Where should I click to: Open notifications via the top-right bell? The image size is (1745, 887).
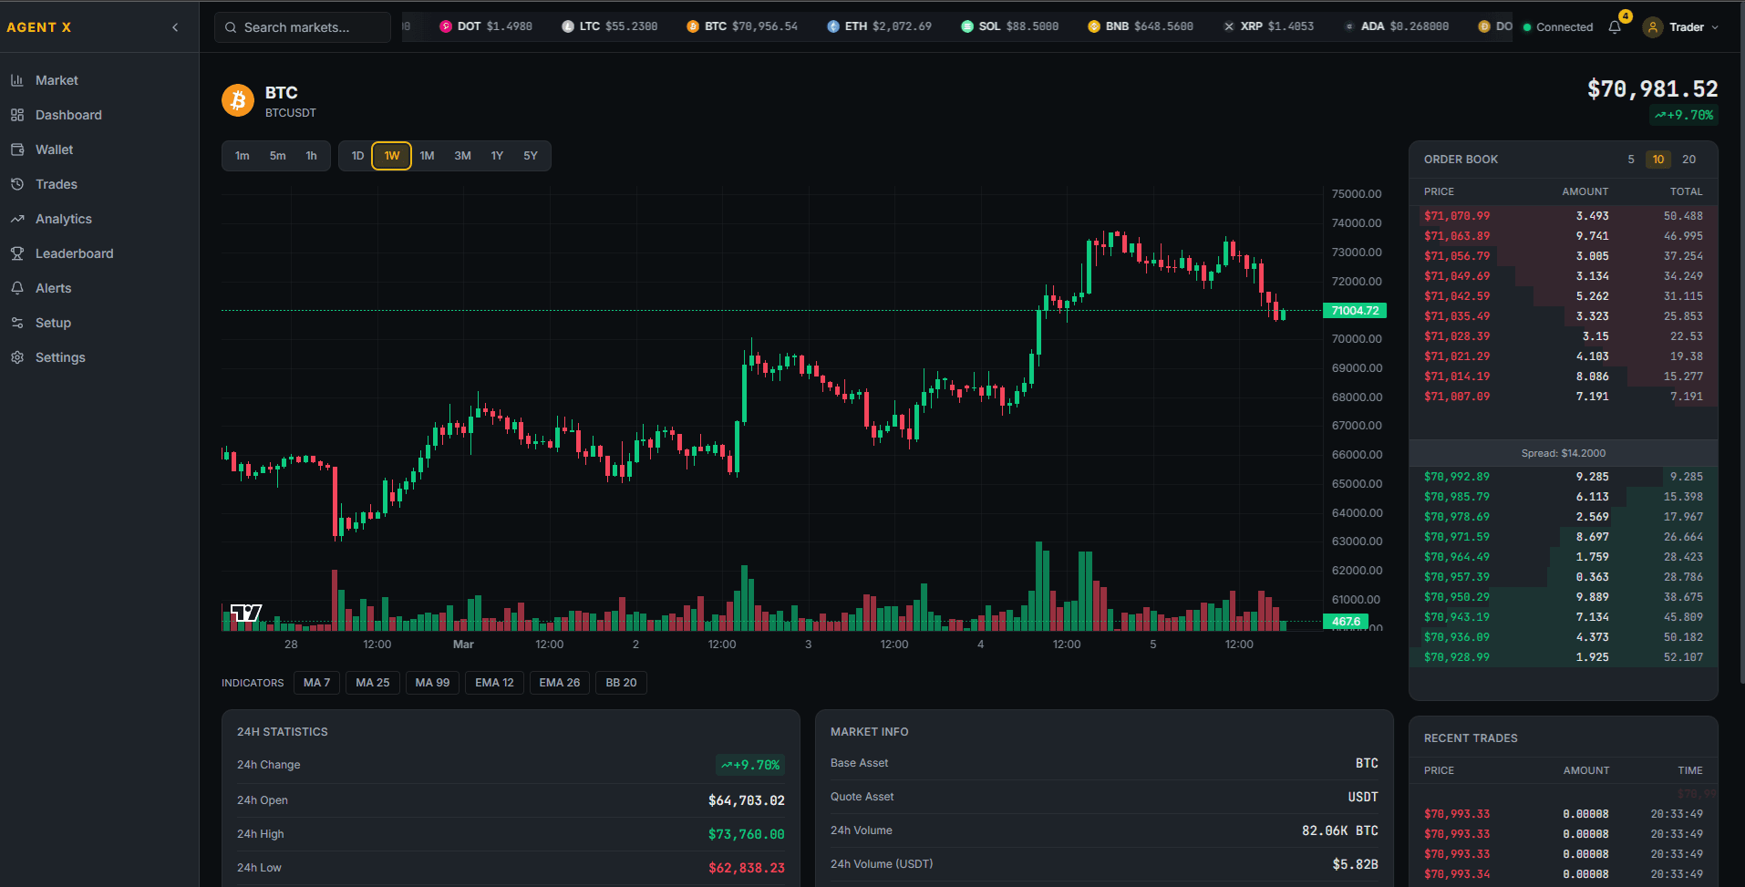point(1615,26)
